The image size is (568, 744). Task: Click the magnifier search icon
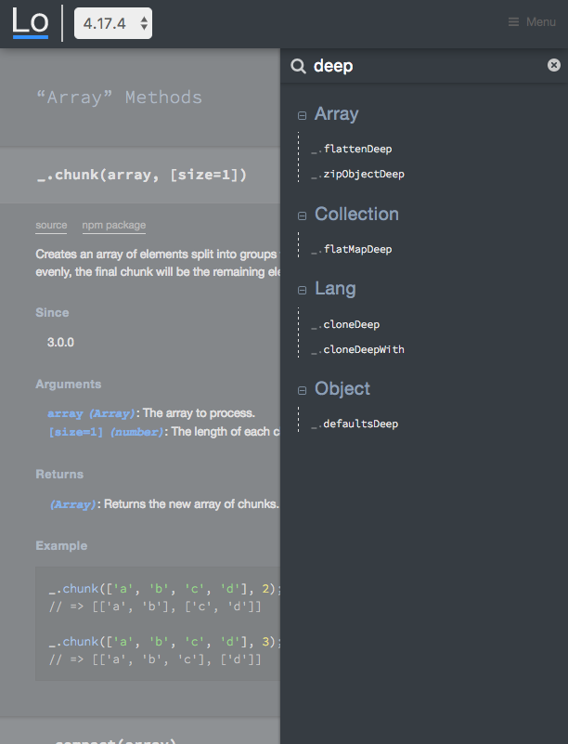click(x=298, y=66)
